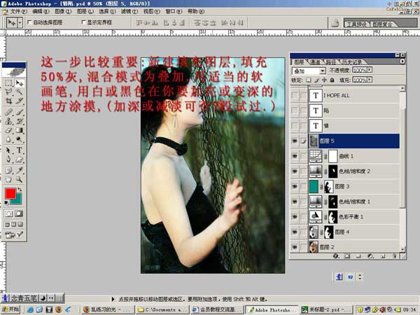Select the Zoom tool

[19, 179]
